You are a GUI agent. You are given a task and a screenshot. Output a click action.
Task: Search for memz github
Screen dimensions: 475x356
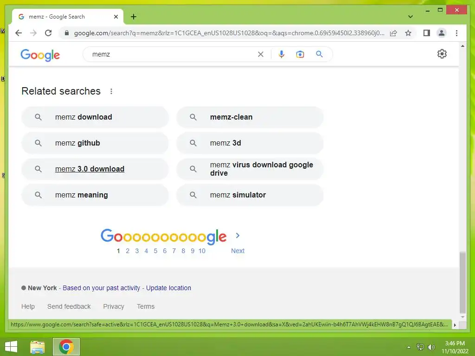point(95,143)
